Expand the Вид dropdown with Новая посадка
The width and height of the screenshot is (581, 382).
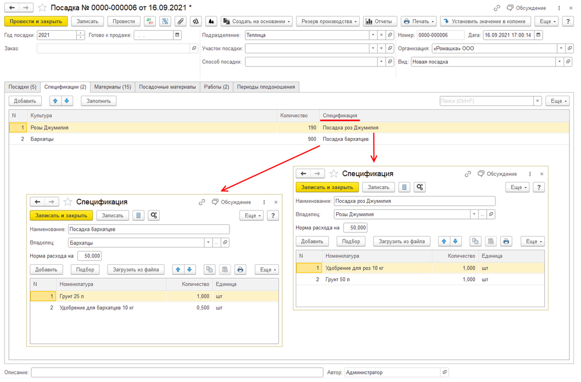(560, 61)
